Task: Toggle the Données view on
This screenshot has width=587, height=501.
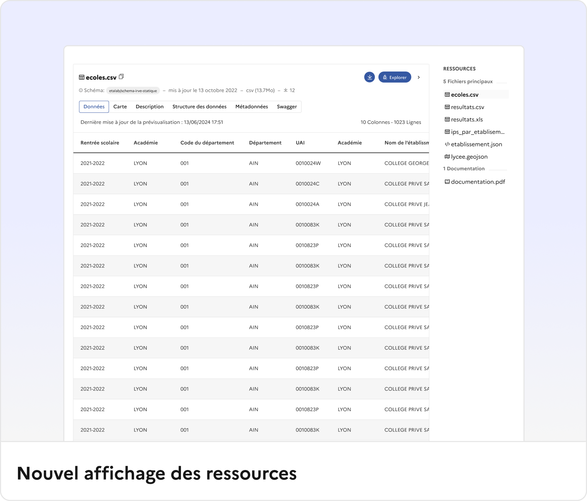Action: coord(94,107)
